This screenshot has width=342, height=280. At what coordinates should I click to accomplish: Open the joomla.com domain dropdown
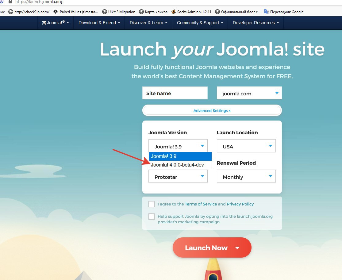[x=249, y=93]
